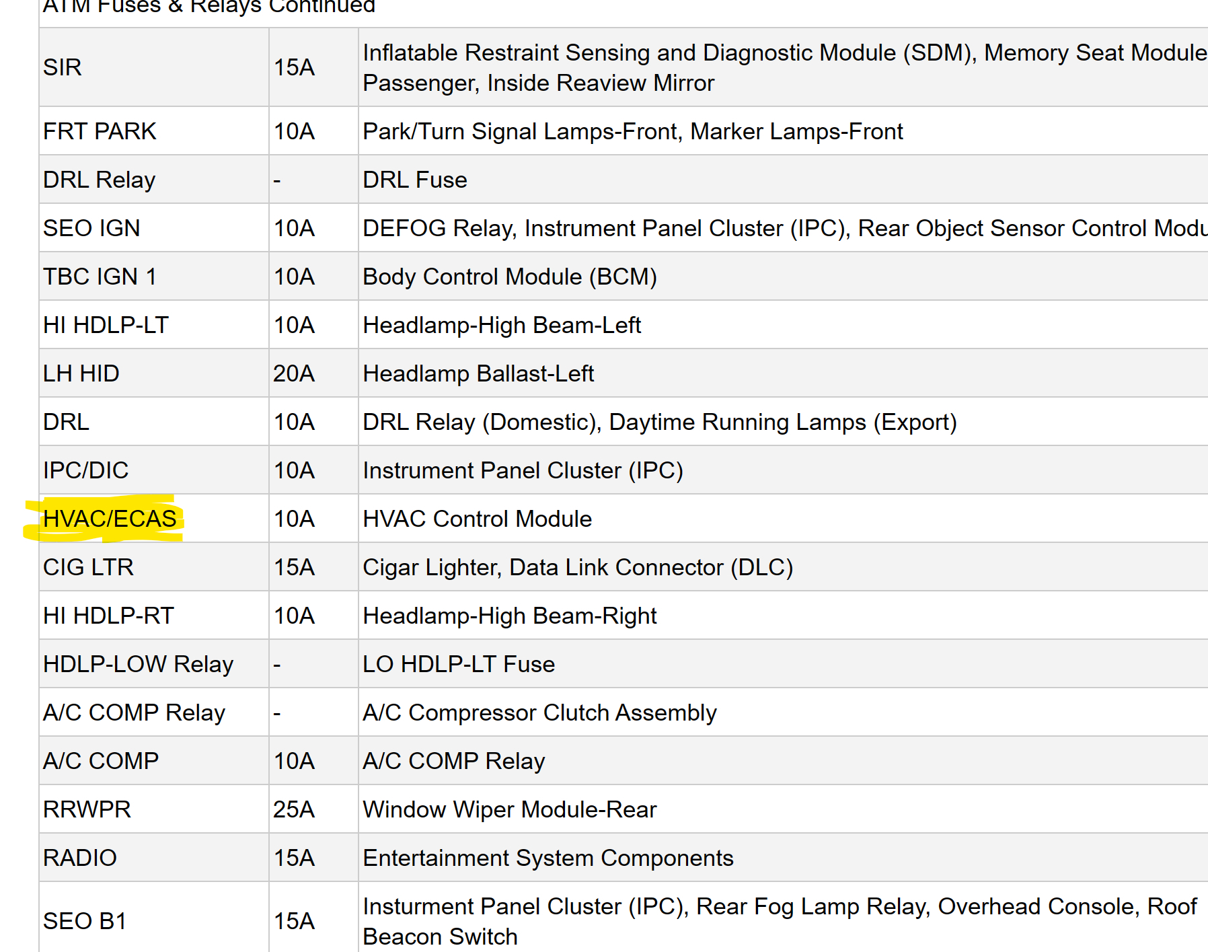
Task: Select the HI HDLP-LT fuse name
Action: 106,325
